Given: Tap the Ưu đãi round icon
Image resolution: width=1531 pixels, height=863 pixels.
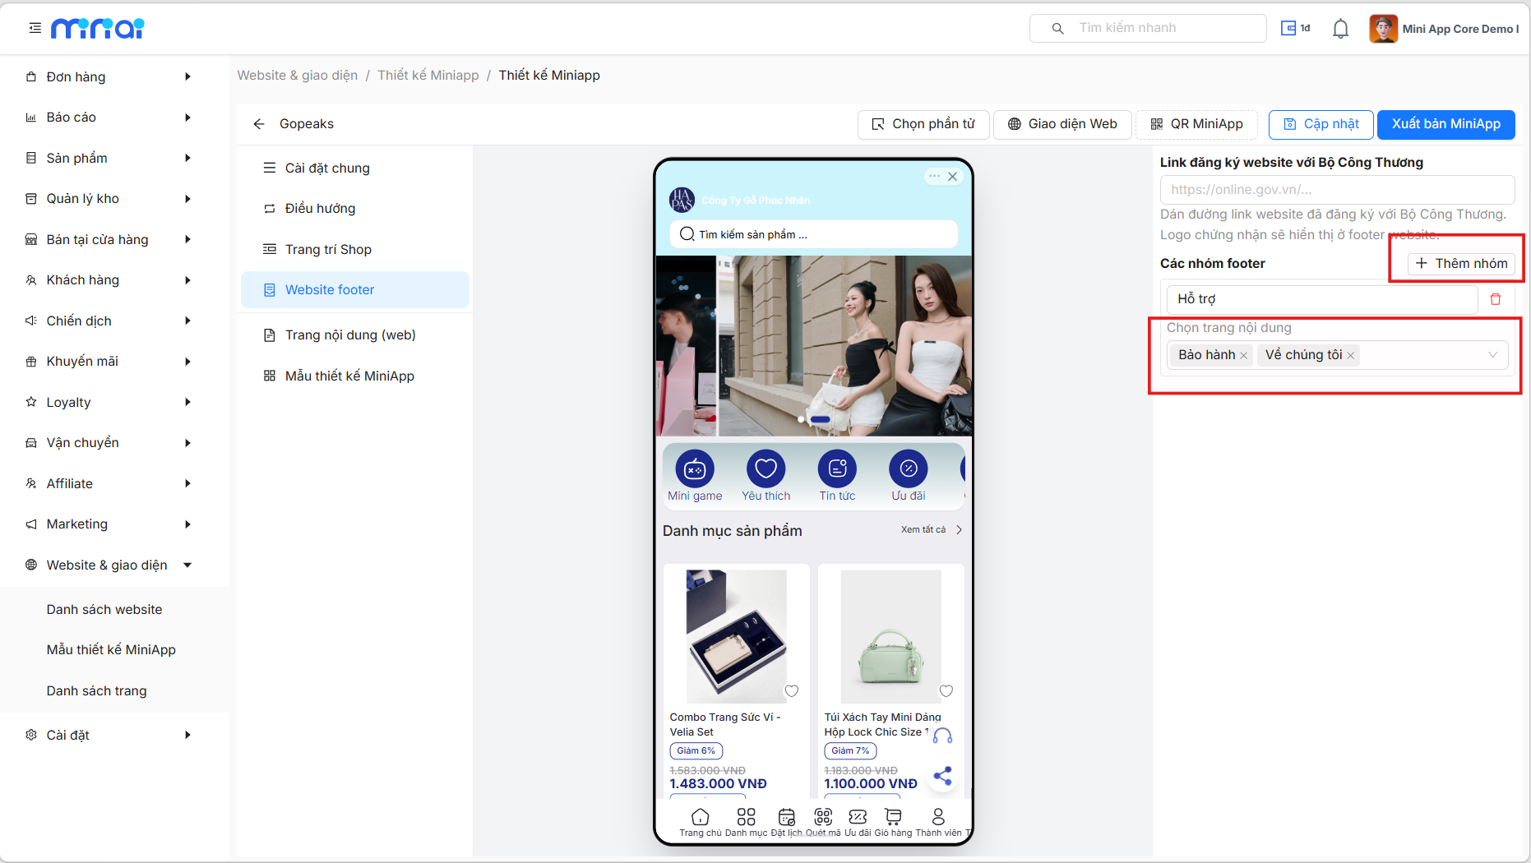Looking at the screenshot, I should [909, 469].
